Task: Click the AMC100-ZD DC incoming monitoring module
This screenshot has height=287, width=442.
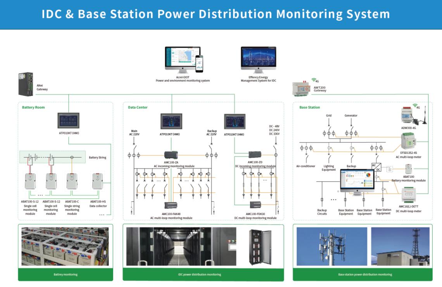Action: point(255,155)
